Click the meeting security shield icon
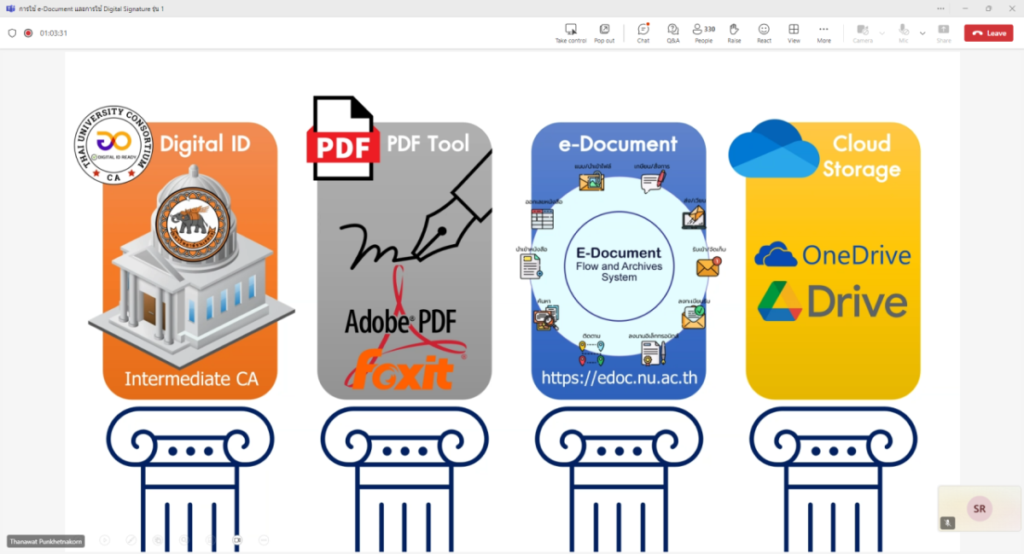Image resolution: width=1024 pixels, height=554 pixels. pos(12,33)
